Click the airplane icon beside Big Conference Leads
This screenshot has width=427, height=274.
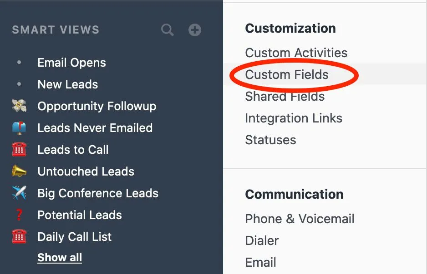pos(19,193)
